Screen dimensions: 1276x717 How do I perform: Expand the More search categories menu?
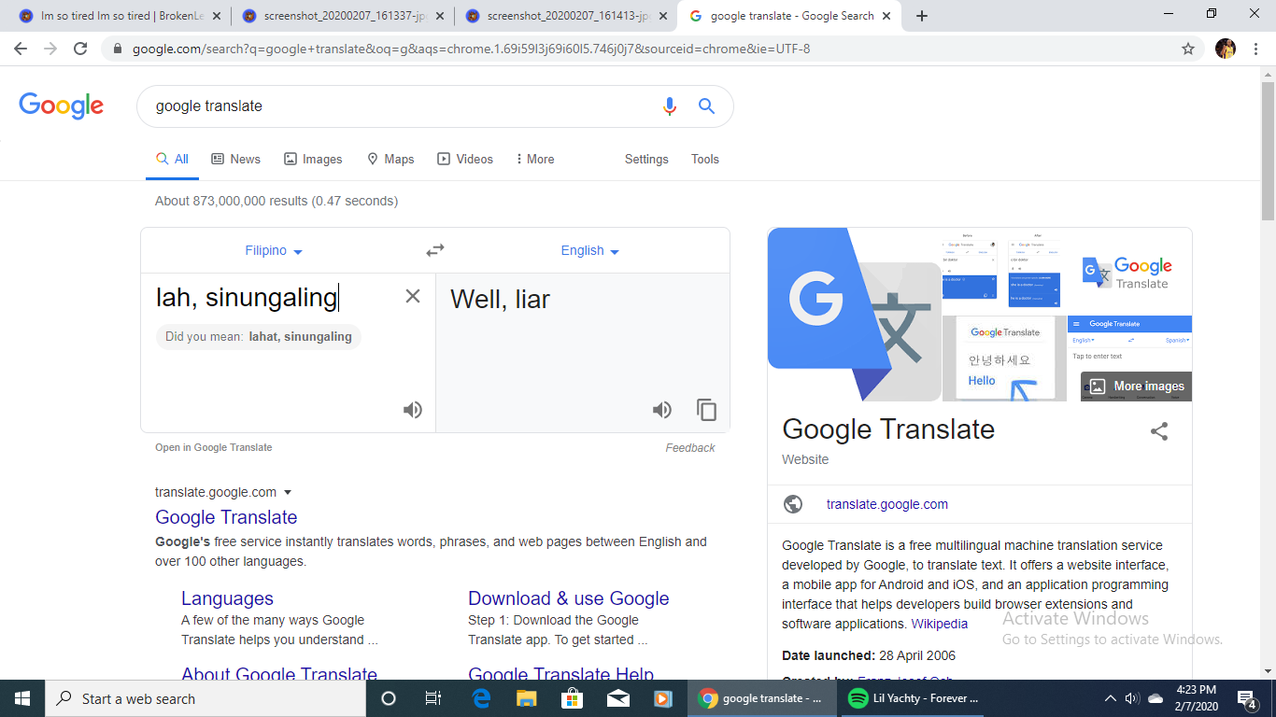(535, 159)
